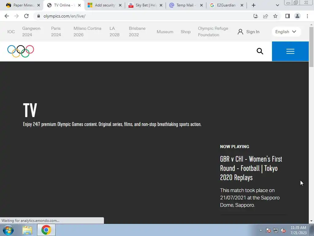Reload the olympics.com page
The image size is (314, 236).
(26, 16)
